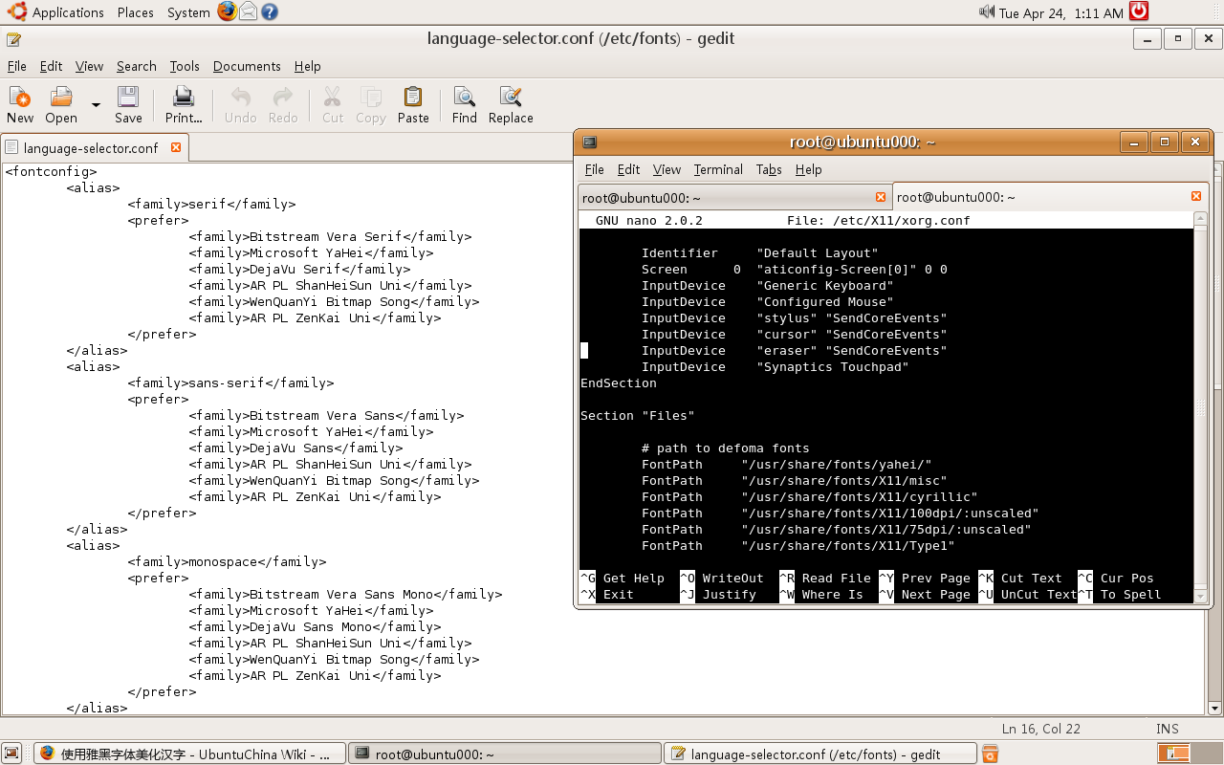Launch Firefox from the top panel

[227, 11]
